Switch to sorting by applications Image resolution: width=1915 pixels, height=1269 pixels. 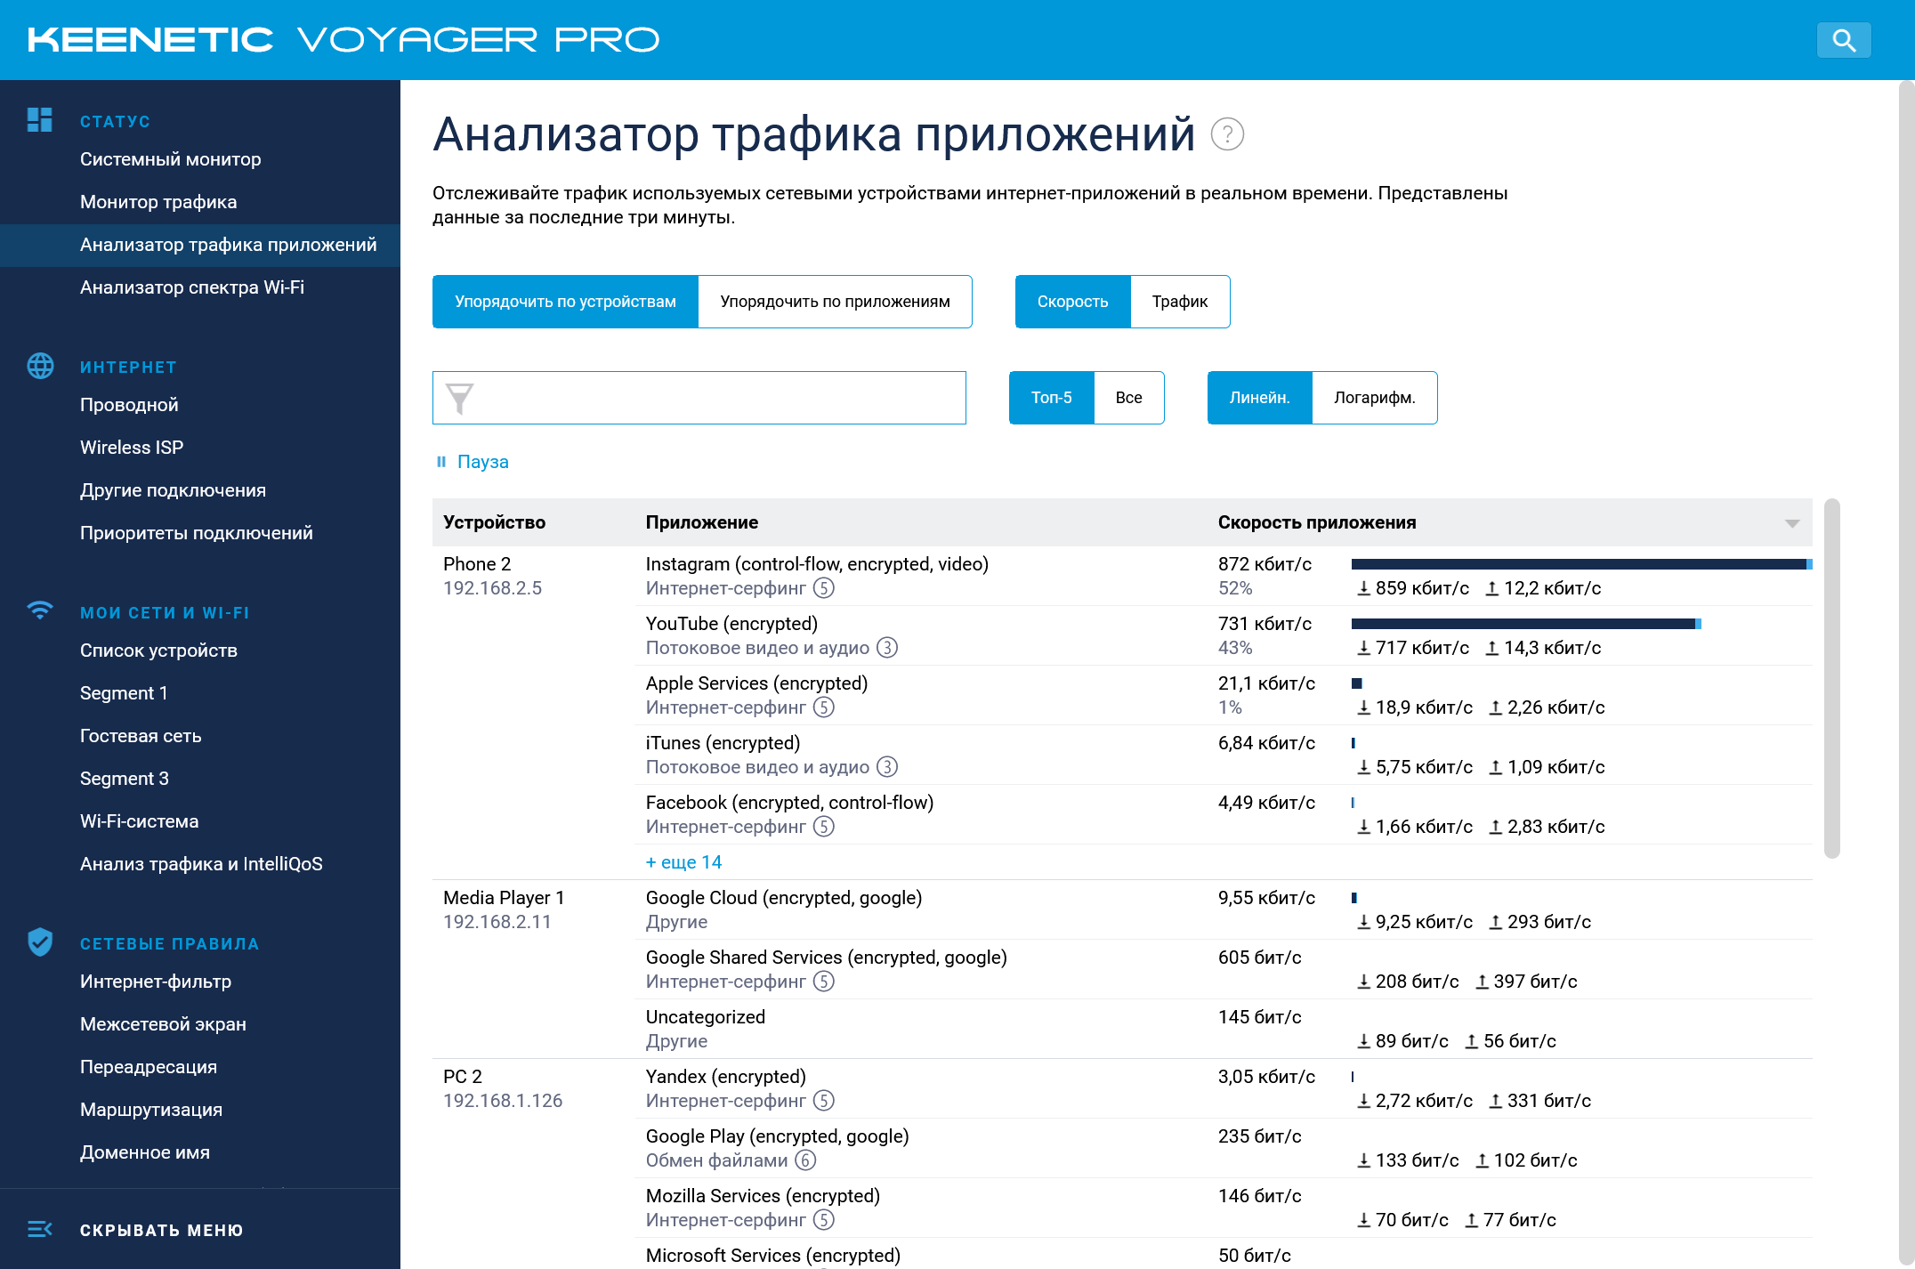click(x=835, y=302)
